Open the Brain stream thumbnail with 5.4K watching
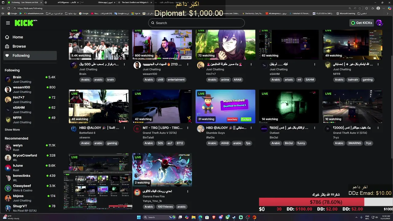Viewport: 393px width, 221px height. [99, 45]
